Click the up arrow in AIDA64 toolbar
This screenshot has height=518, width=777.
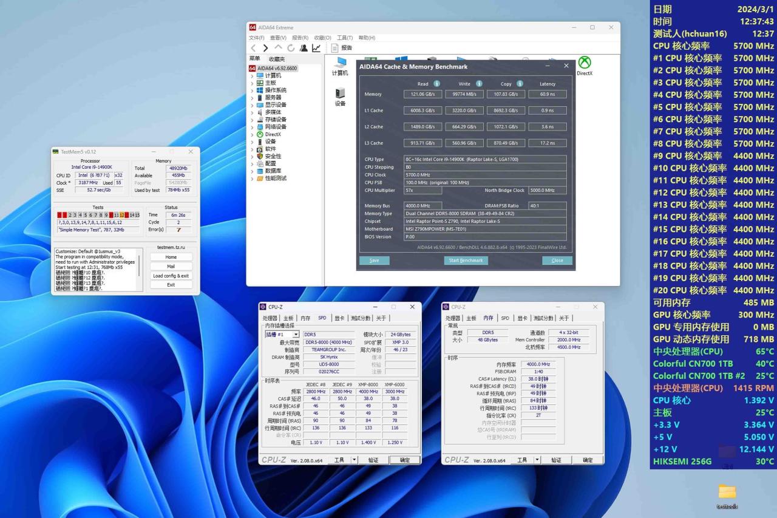point(278,48)
